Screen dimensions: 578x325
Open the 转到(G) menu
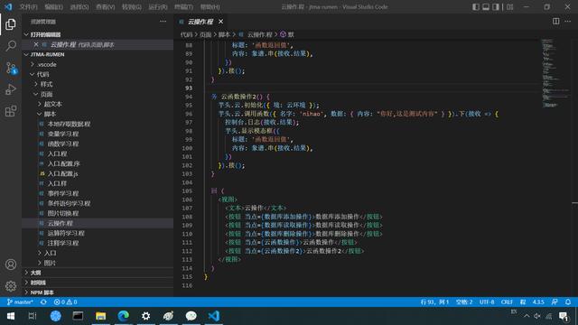coord(132,7)
